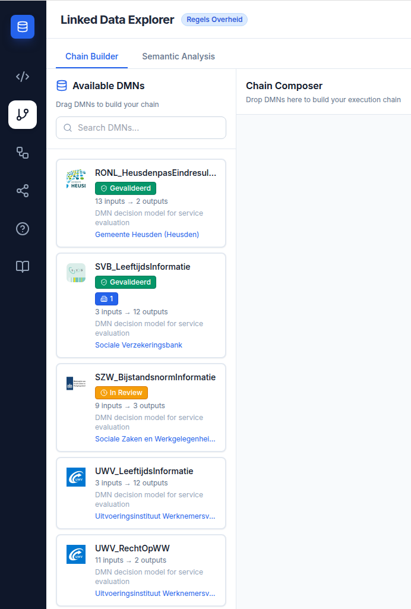Click the '13 inputs → 2 outputs' text
The width and height of the screenshot is (411, 609).
coord(132,201)
